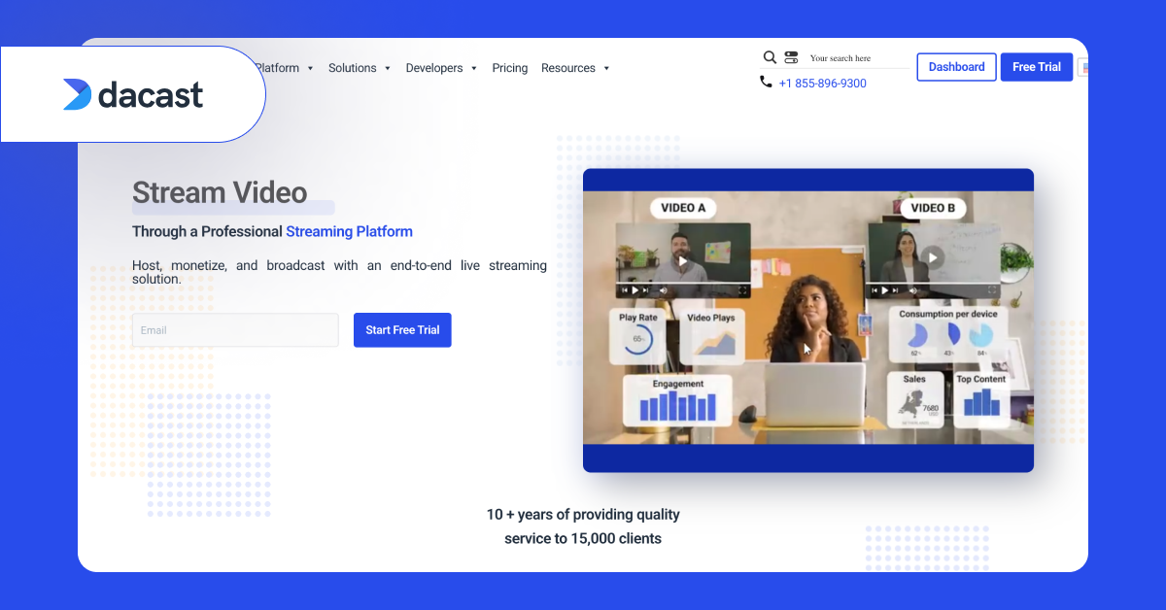Toggle the switch icon next to the search magnifier
Screen dimensions: 1166x610
point(791,56)
